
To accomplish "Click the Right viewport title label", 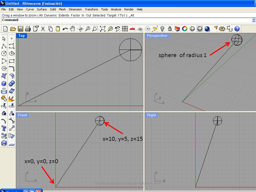I will pos(151,115).
